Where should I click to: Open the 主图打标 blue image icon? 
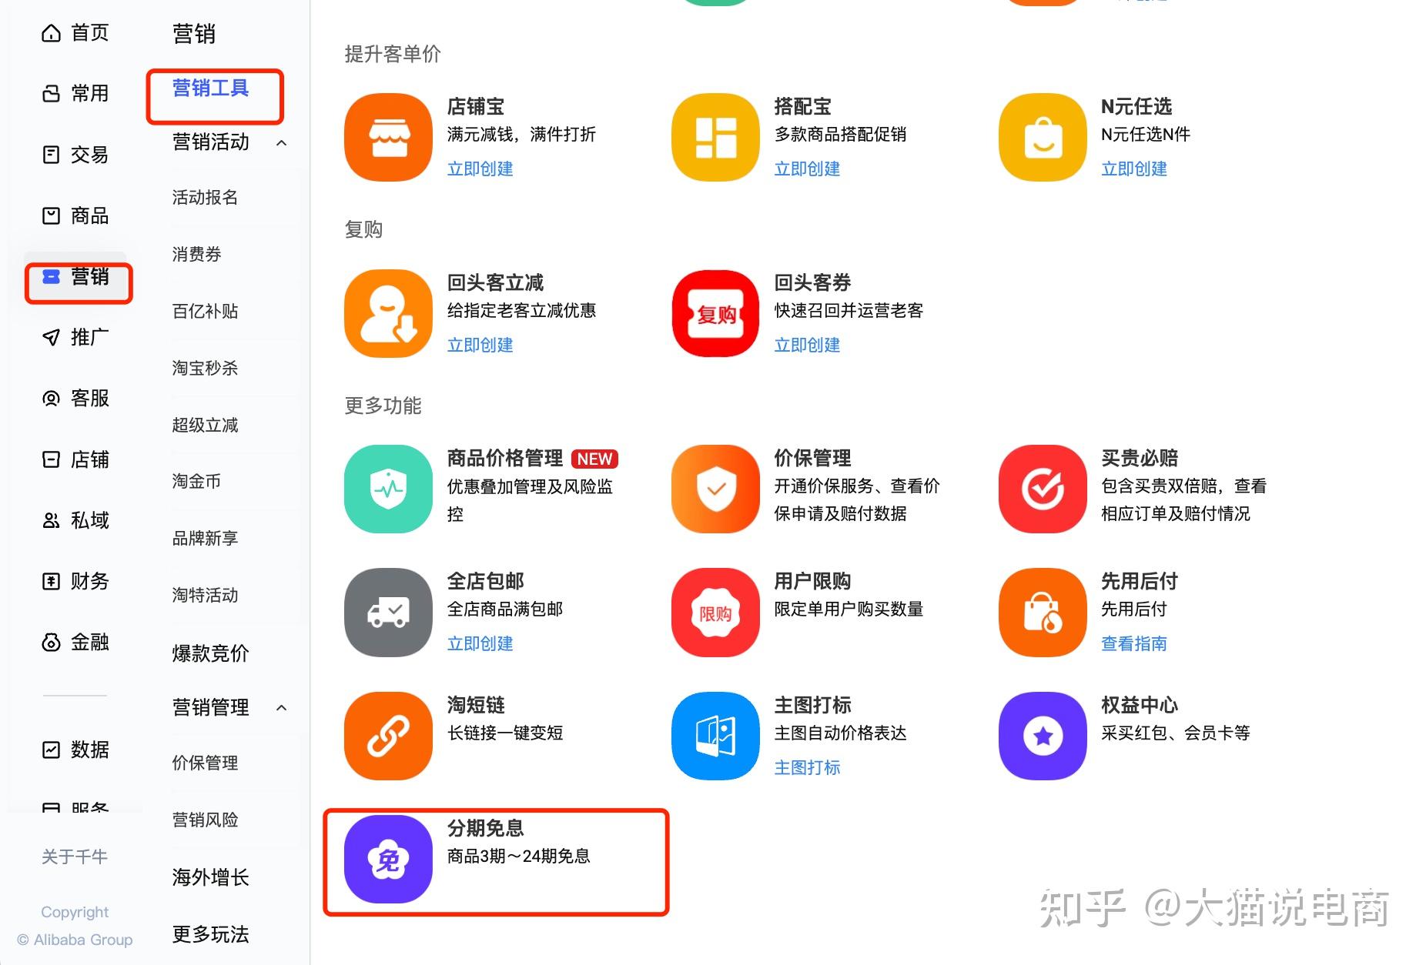715,736
